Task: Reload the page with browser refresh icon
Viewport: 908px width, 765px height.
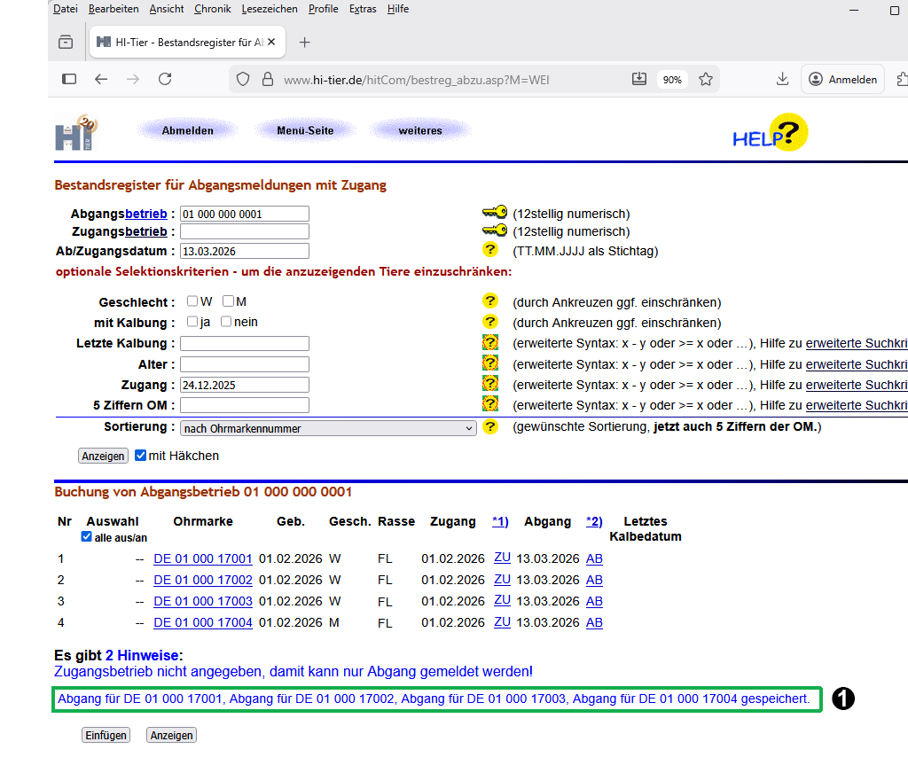Action: (x=165, y=79)
